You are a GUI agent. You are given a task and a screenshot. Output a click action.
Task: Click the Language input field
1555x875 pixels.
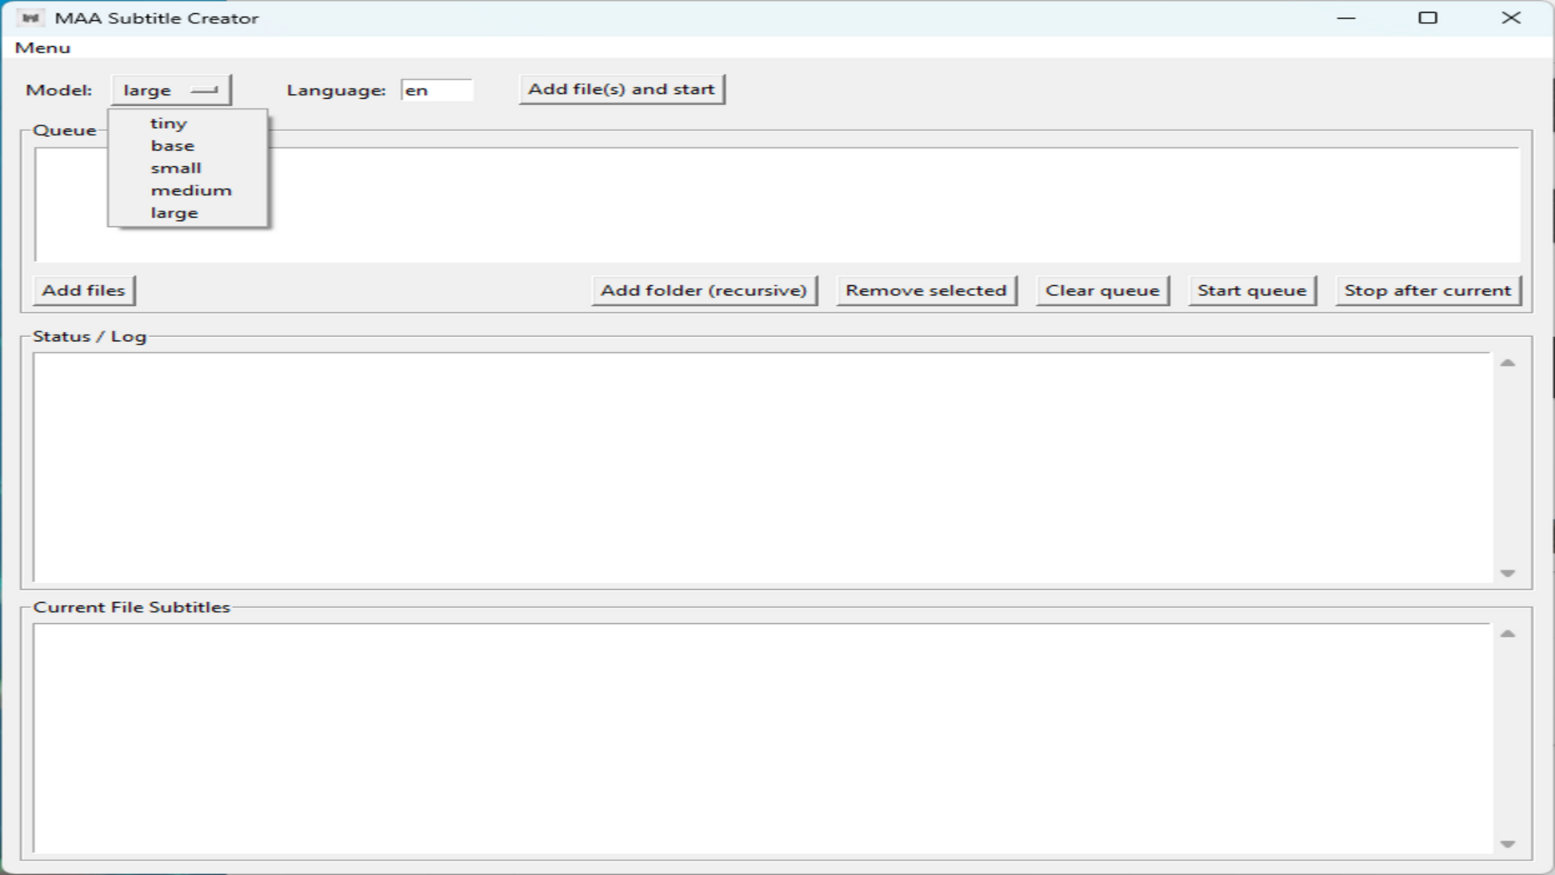pyautogui.click(x=437, y=90)
